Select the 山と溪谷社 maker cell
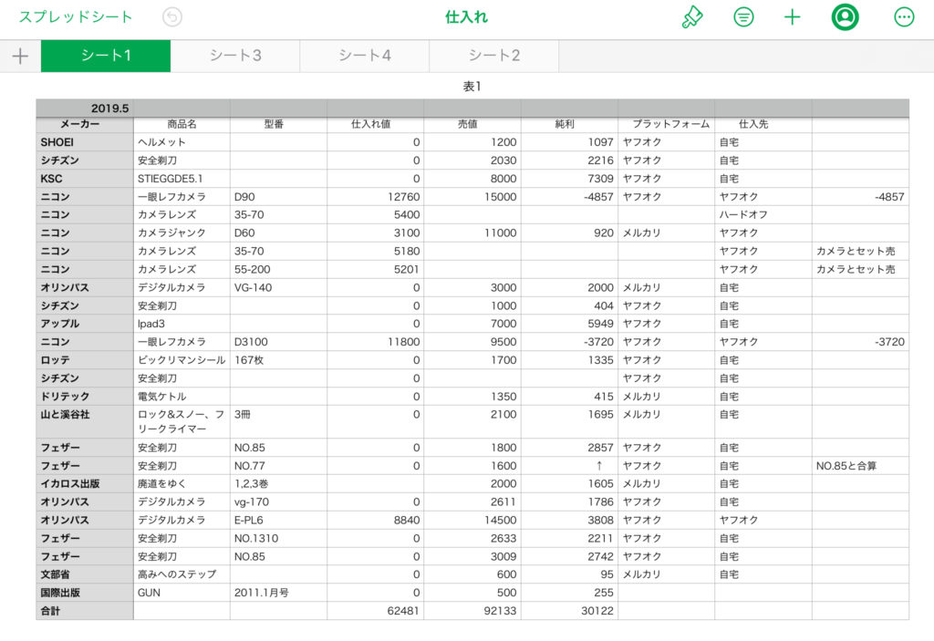The height and width of the screenshot is (641, 934). pos(85,422)
